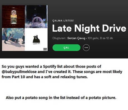Viewport: 128px width, 110px height.
Task: Select the starry space dome album cover
Action: click(36, 17)
